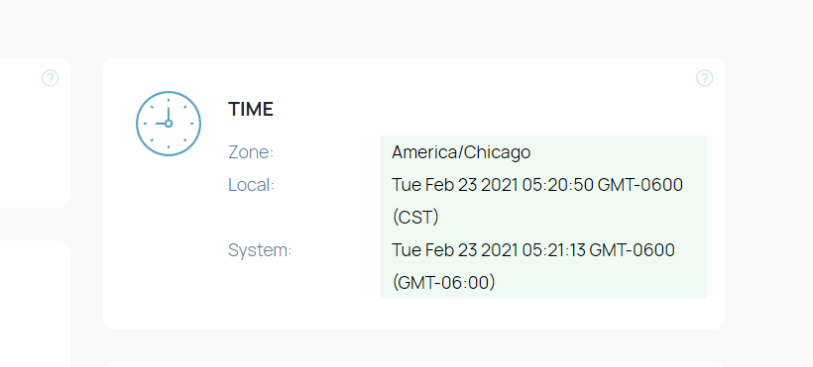813x367 pixels.
Task: Click the Zone: label
Action: click(251, 152)
